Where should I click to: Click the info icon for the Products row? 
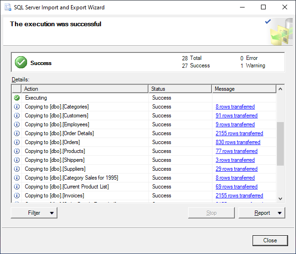click(17, 151)
